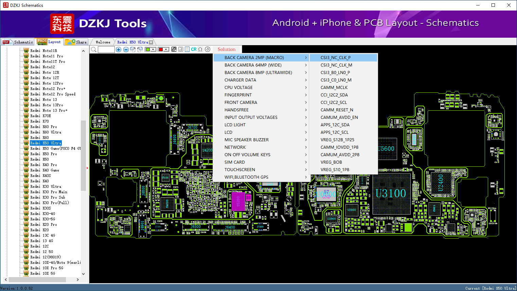Select VREG_BOB signal
The height and width of the screenshot is (291, 517).
coord(343,162)
